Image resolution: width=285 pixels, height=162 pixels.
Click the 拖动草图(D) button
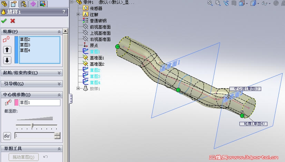pyautogui.click(x=23, y=157)
